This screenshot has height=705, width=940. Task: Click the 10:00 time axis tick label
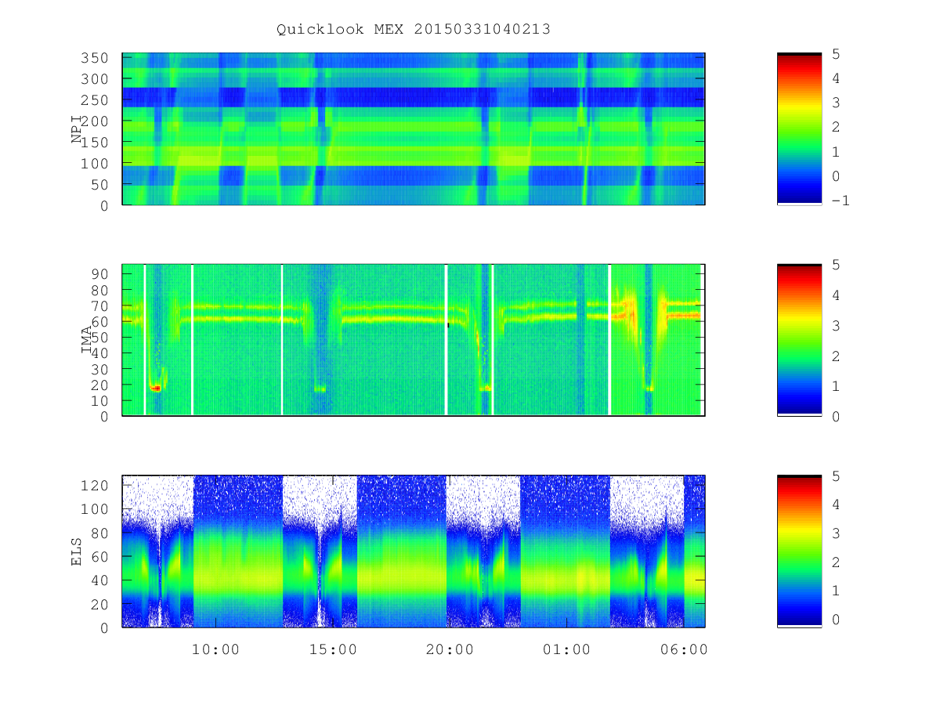tap(215, 649)
